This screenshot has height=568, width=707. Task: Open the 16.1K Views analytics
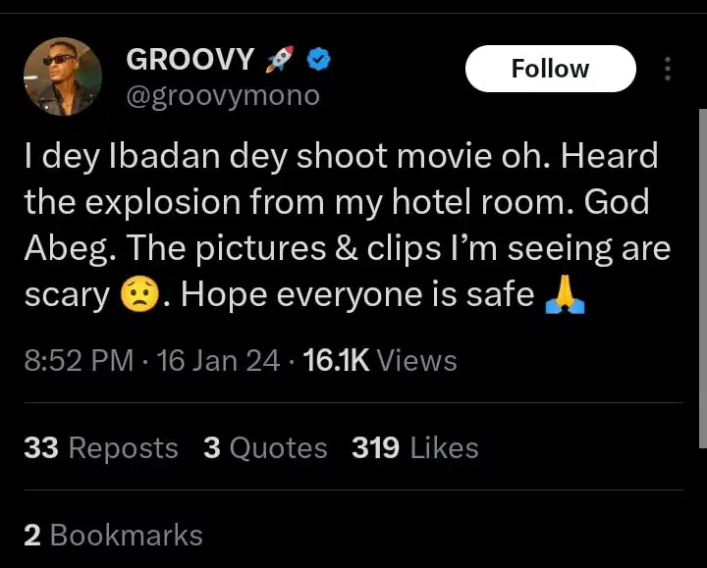click(x=380, y=361)
